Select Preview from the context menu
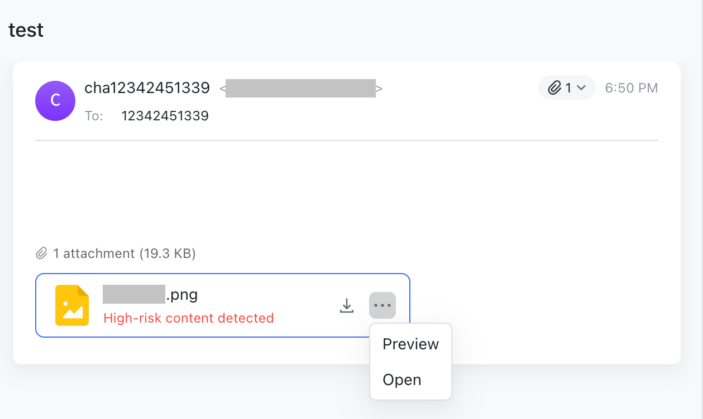The height and width of the screenshot is (419, 703). pyautogui.click(x=410, y=344)
